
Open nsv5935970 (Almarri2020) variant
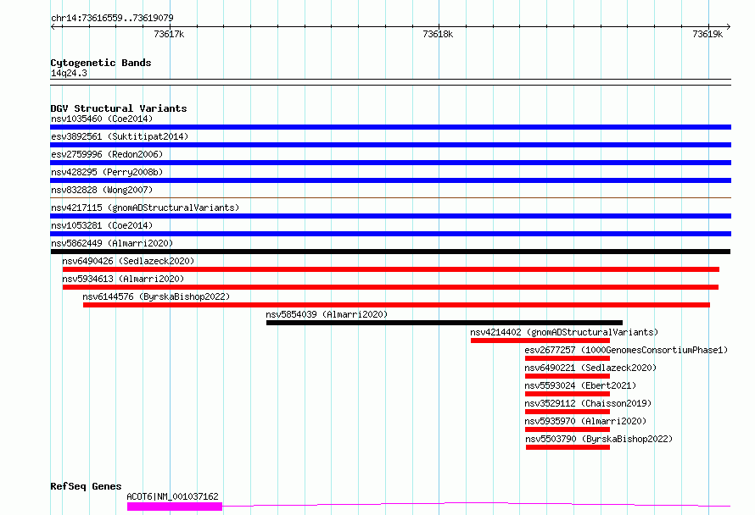[585, 421]
